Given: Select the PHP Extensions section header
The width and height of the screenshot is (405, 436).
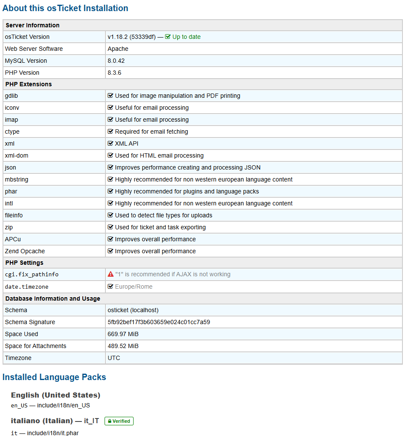Looking at the screenshot, I should [x=29, y=84].
